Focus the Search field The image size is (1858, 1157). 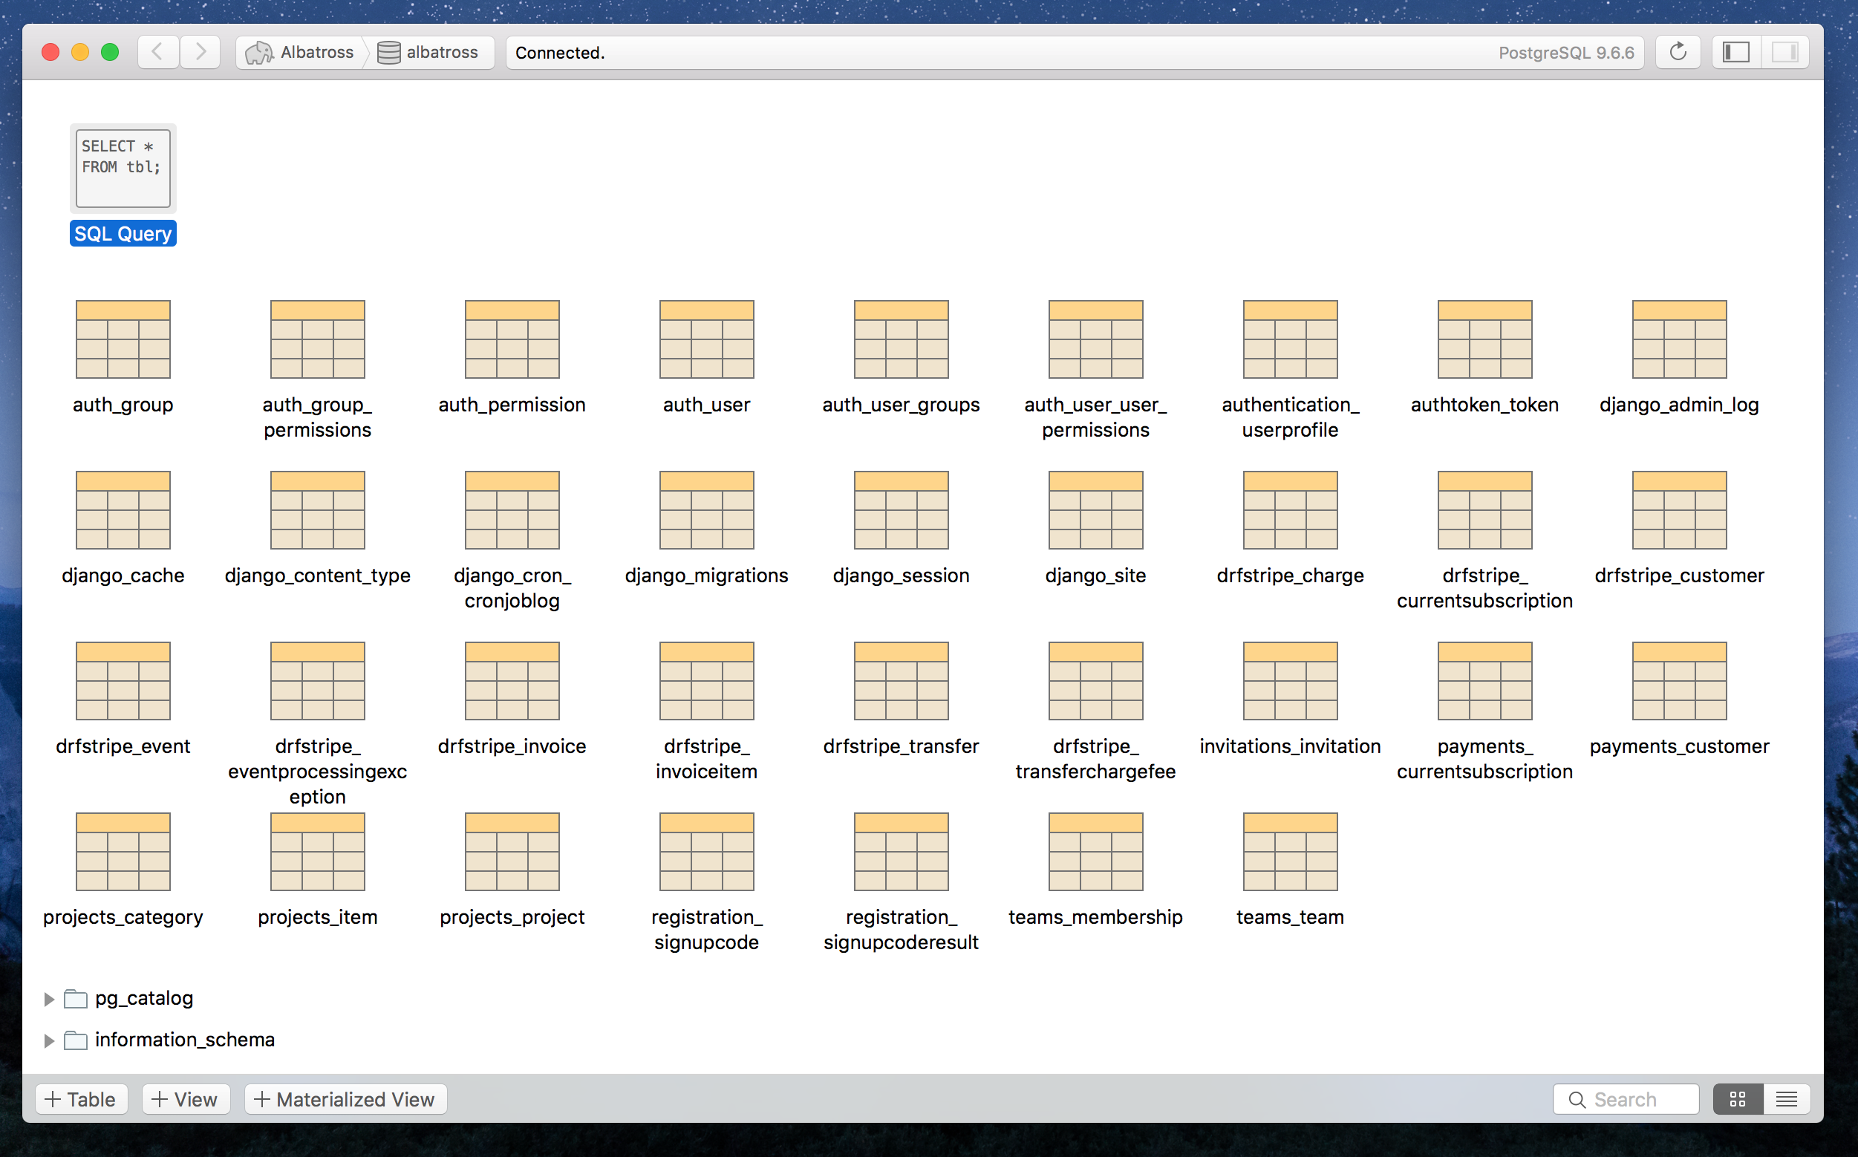point(1626,1099)
